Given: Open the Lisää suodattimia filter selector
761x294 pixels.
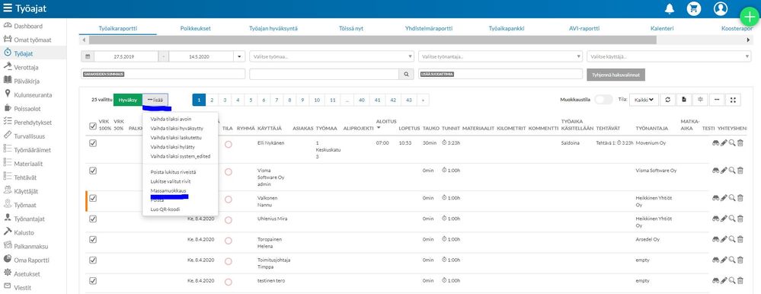Looking at the screenshot, I should 500,74.
